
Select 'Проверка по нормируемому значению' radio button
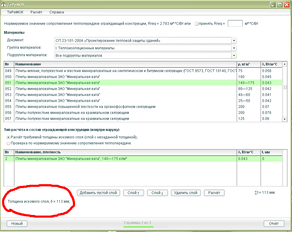8,143
